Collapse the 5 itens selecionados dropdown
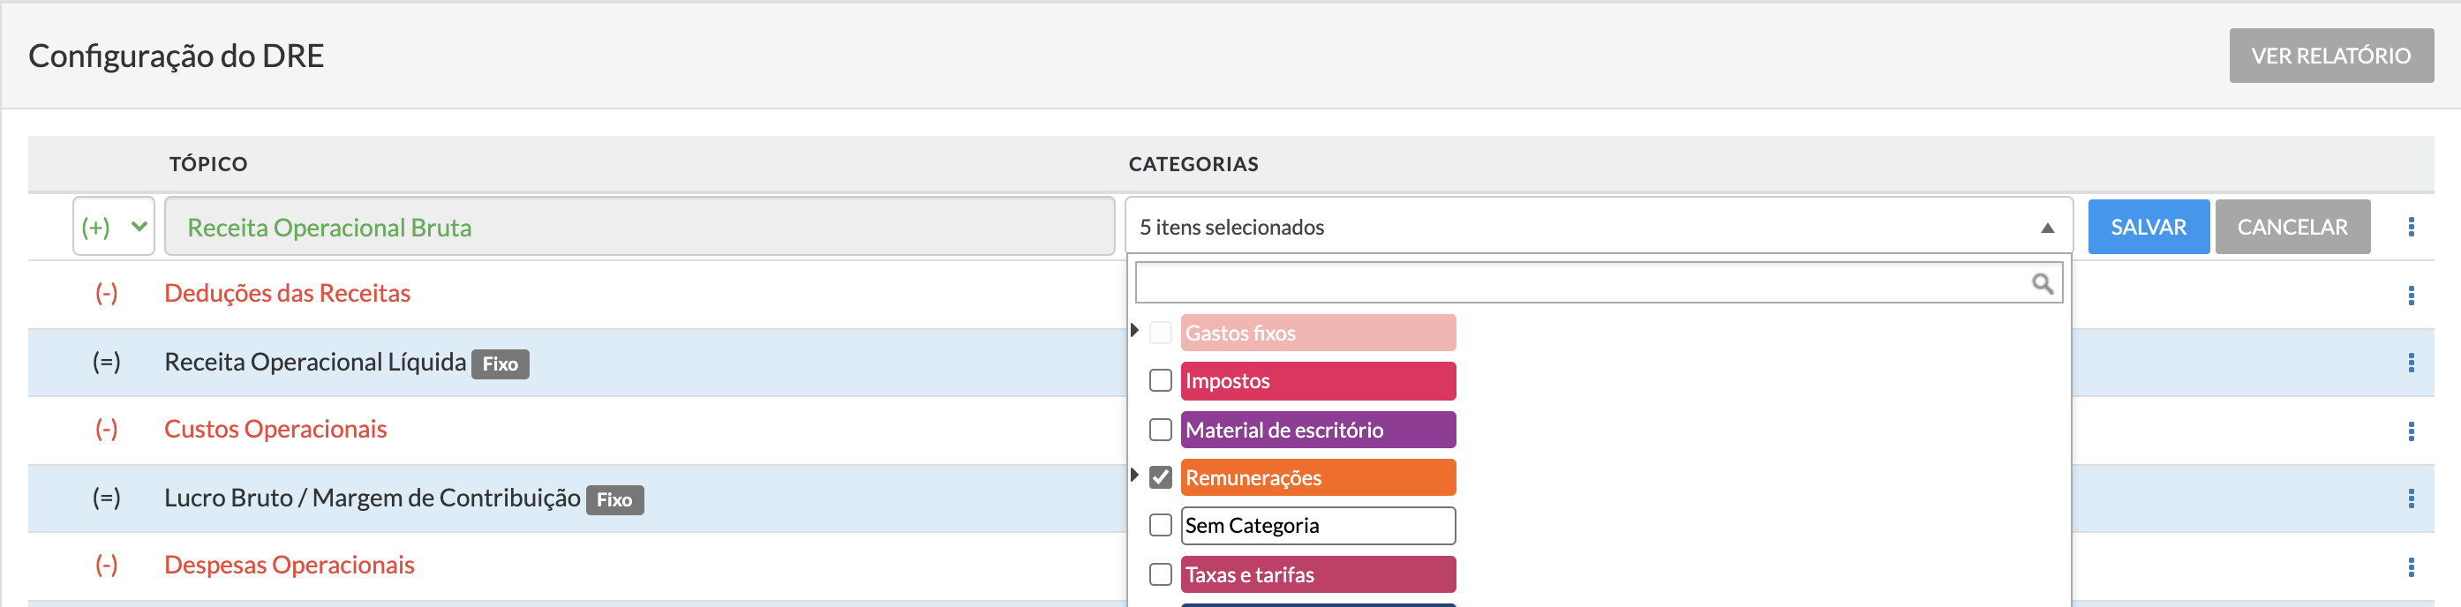This screenshot has width=2461, height=607. click(1599, 227)
